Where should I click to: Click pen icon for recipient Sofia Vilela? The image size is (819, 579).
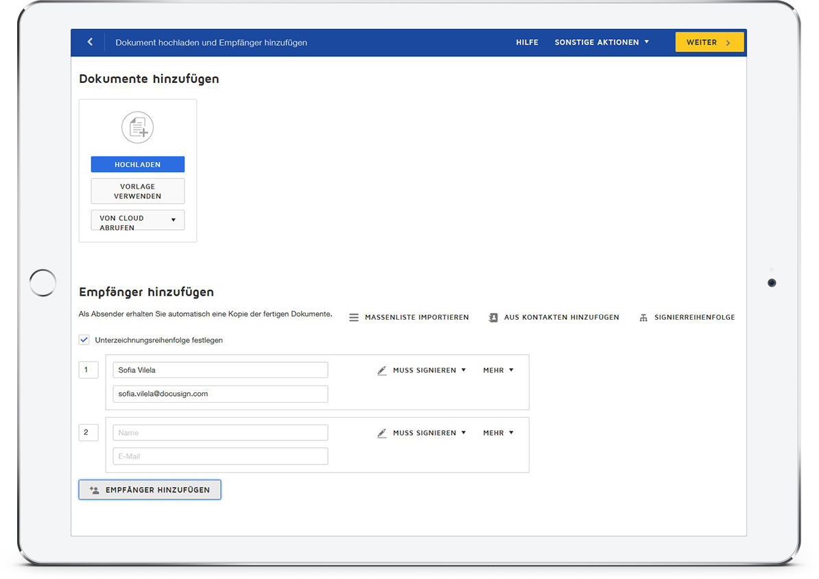click(x=382, y=370)
